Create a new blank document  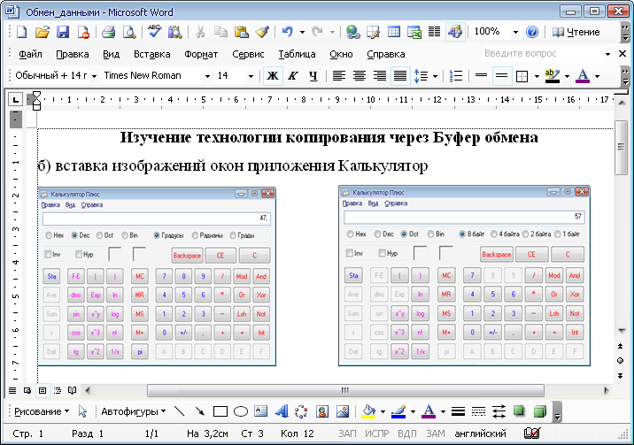tap(21, 32)
